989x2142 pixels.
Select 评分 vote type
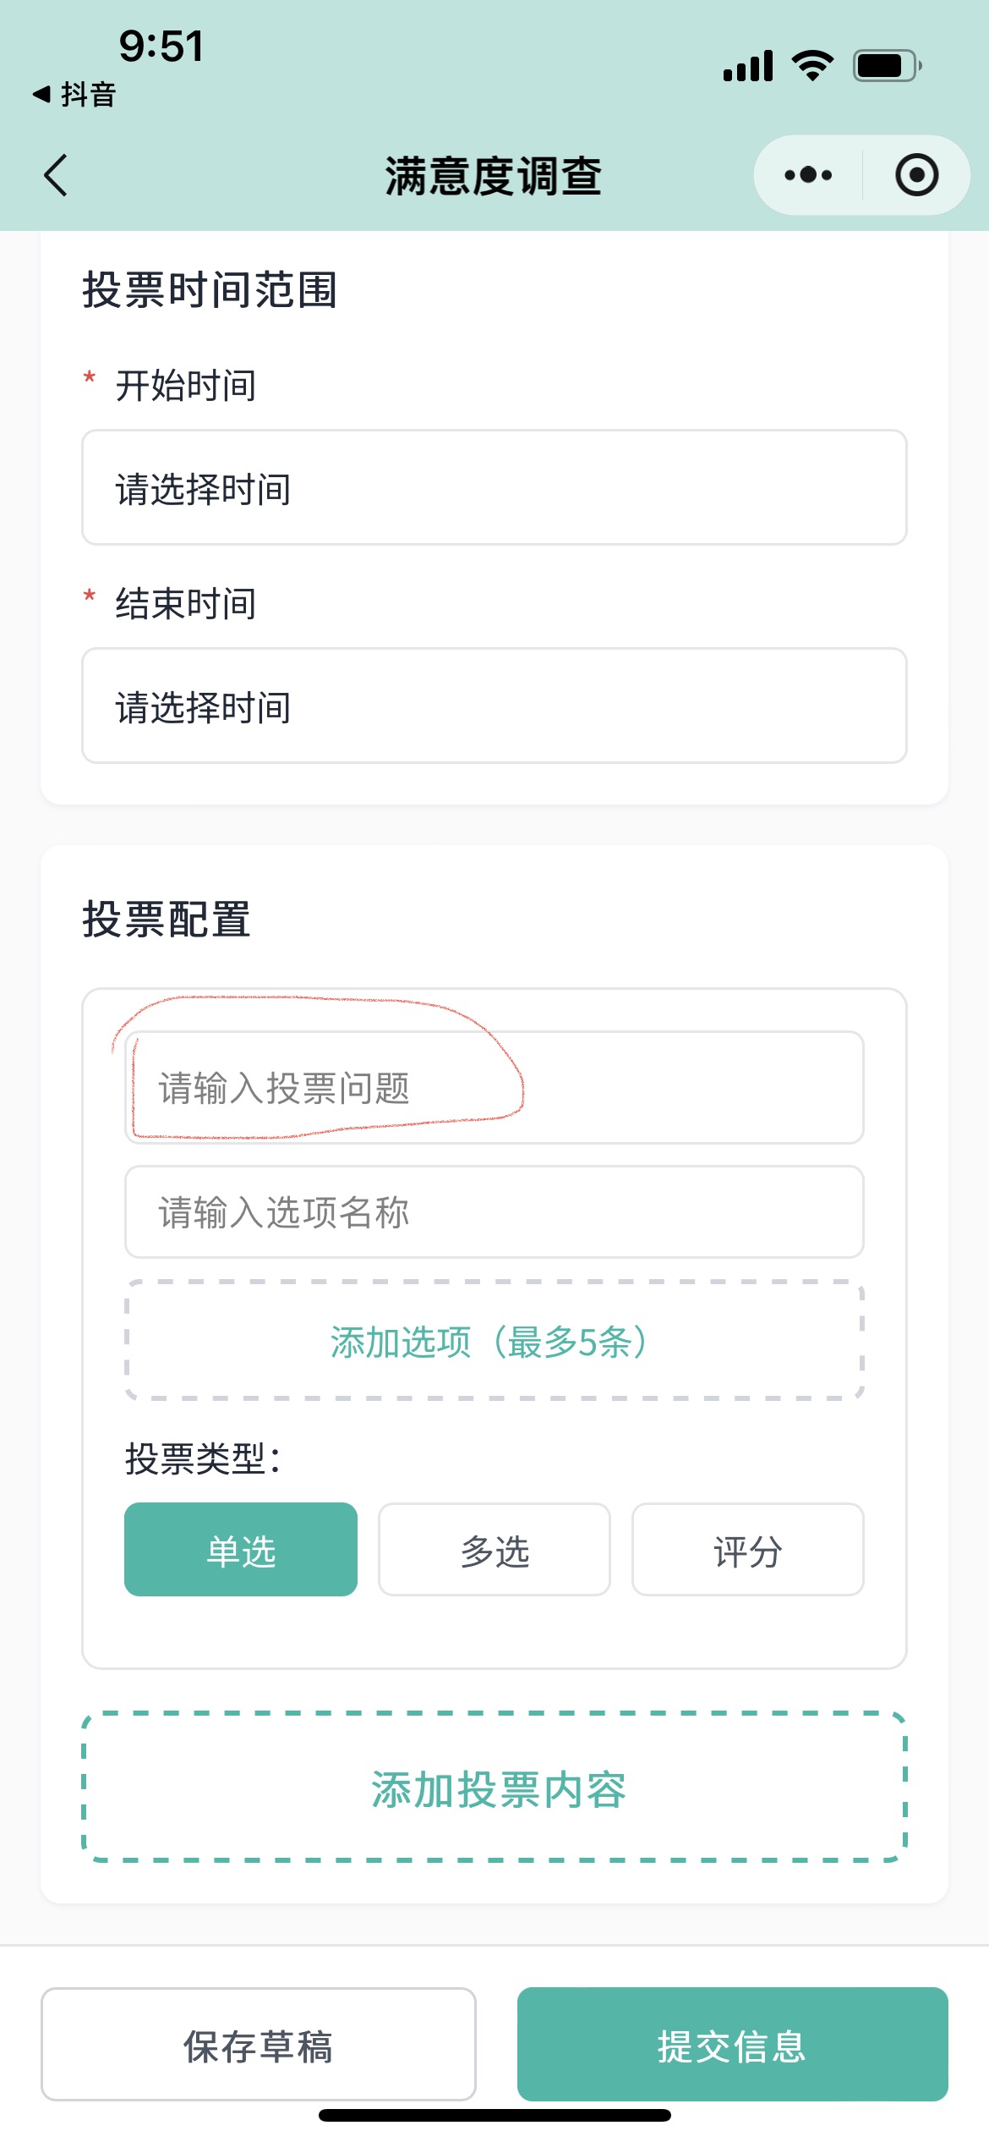(748, 1550)
